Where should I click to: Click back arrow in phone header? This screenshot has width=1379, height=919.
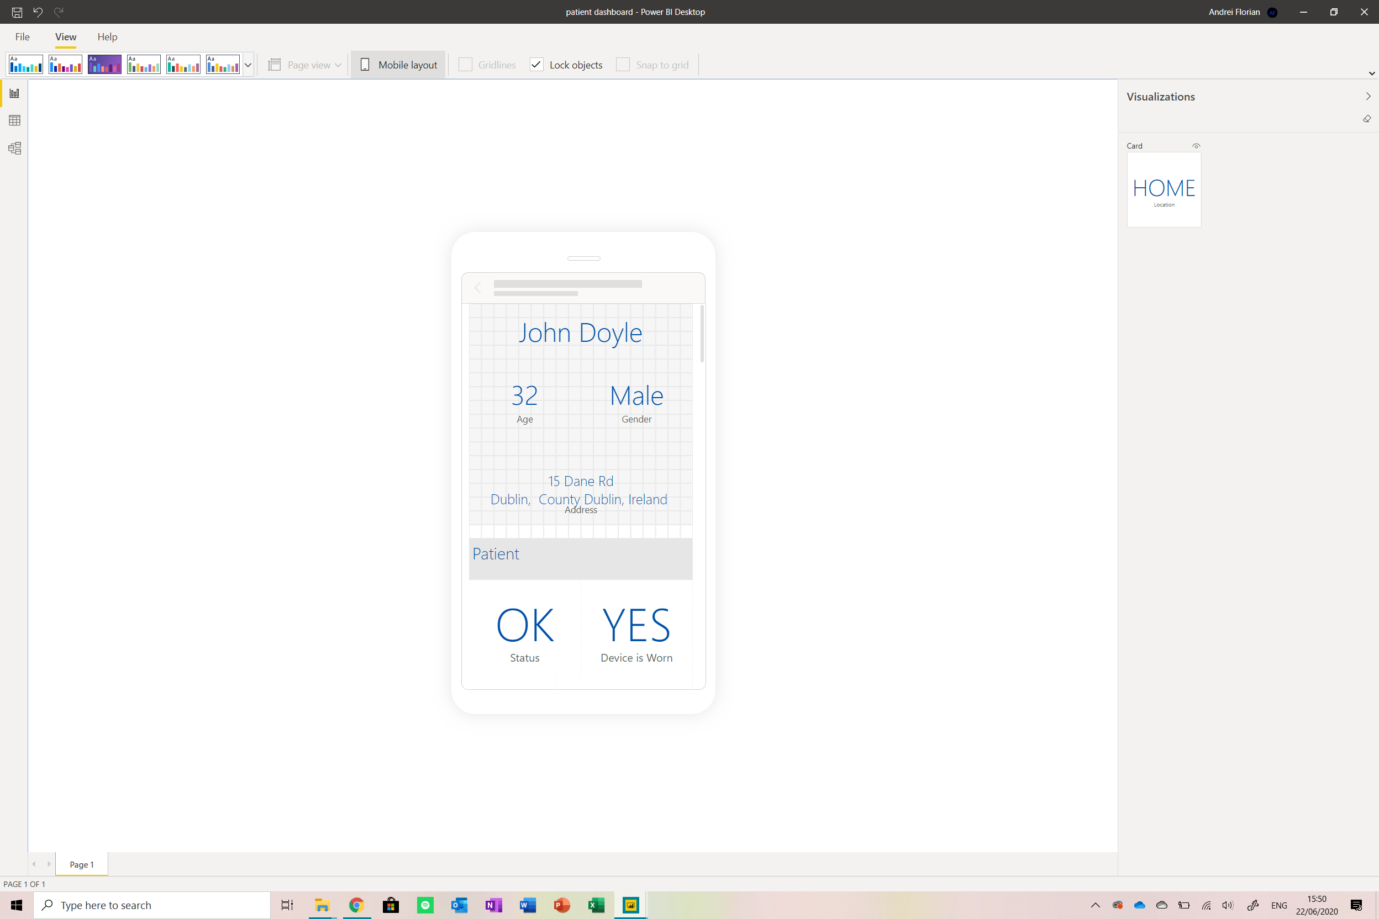tap(478, 288)
